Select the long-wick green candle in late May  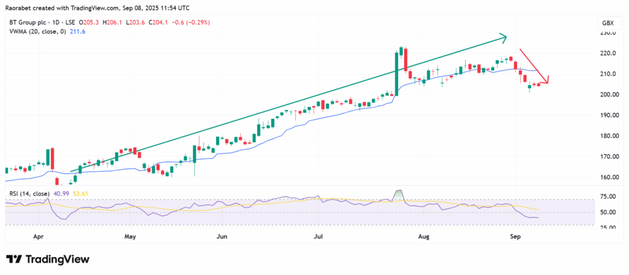pyautogui.click(x=194, y=158)
